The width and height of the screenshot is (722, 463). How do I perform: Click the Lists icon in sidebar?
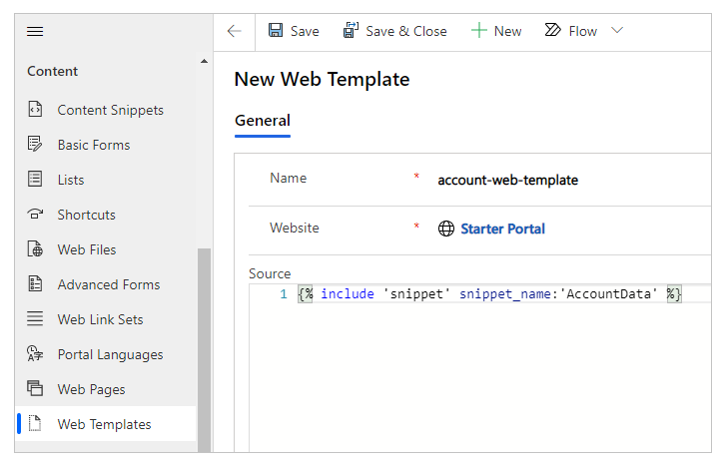[36, 180]
